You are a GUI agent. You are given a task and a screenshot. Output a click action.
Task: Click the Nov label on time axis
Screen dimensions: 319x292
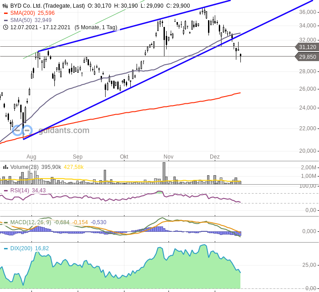coord(168,157)
